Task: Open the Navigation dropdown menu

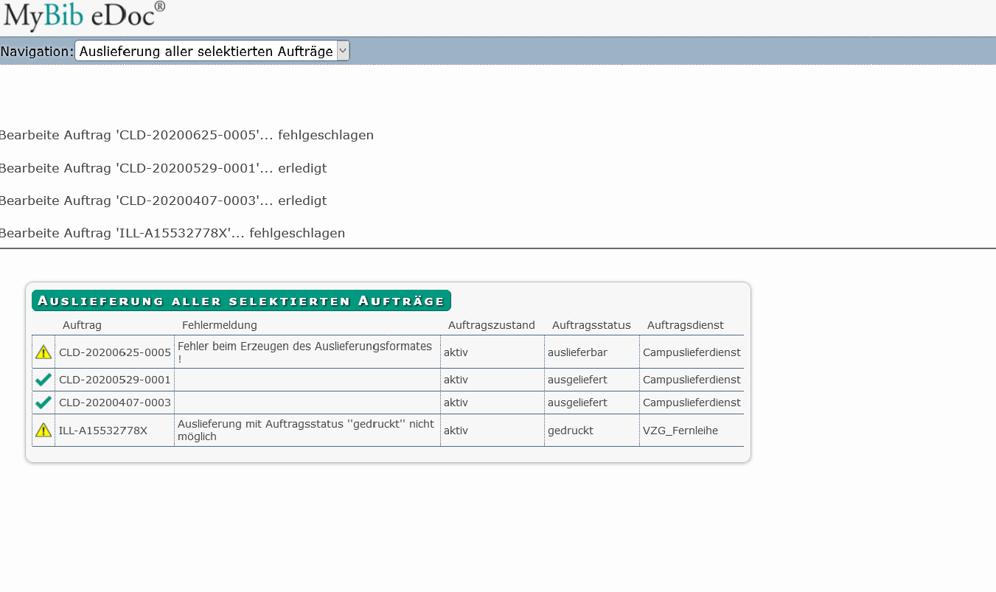Action: [206, 51]
